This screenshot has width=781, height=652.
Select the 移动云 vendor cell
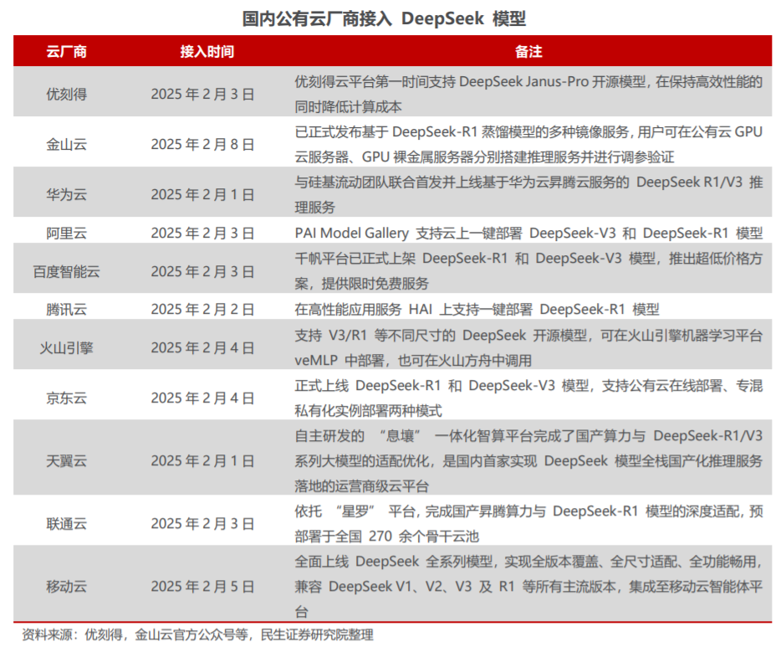click(67, 587)
